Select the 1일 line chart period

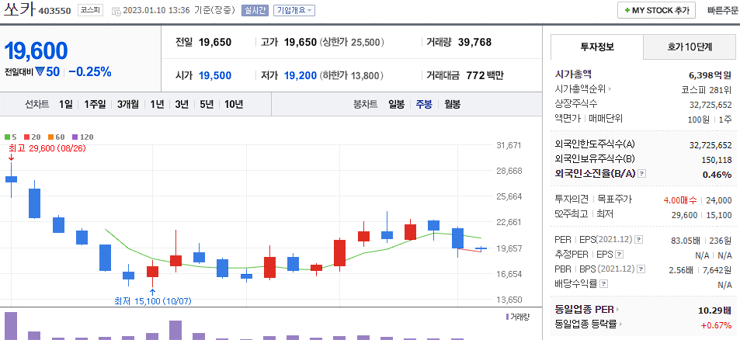point(66,104)
